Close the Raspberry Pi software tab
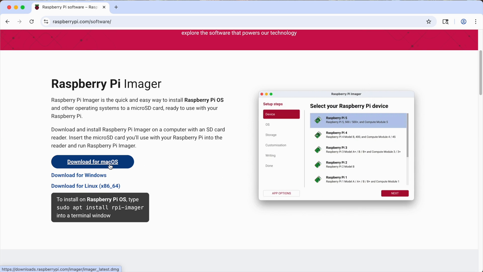 click(104, 7)
